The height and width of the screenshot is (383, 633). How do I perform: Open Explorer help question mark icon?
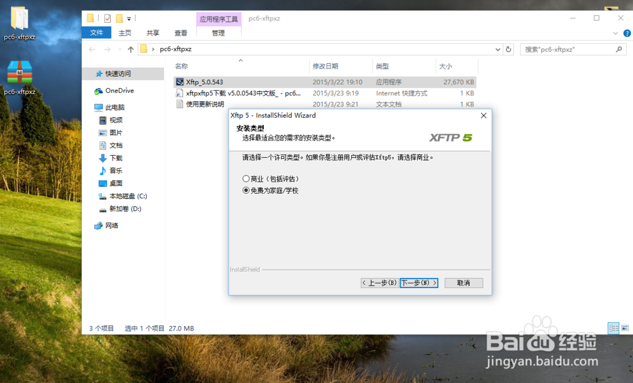pos(627,33)
